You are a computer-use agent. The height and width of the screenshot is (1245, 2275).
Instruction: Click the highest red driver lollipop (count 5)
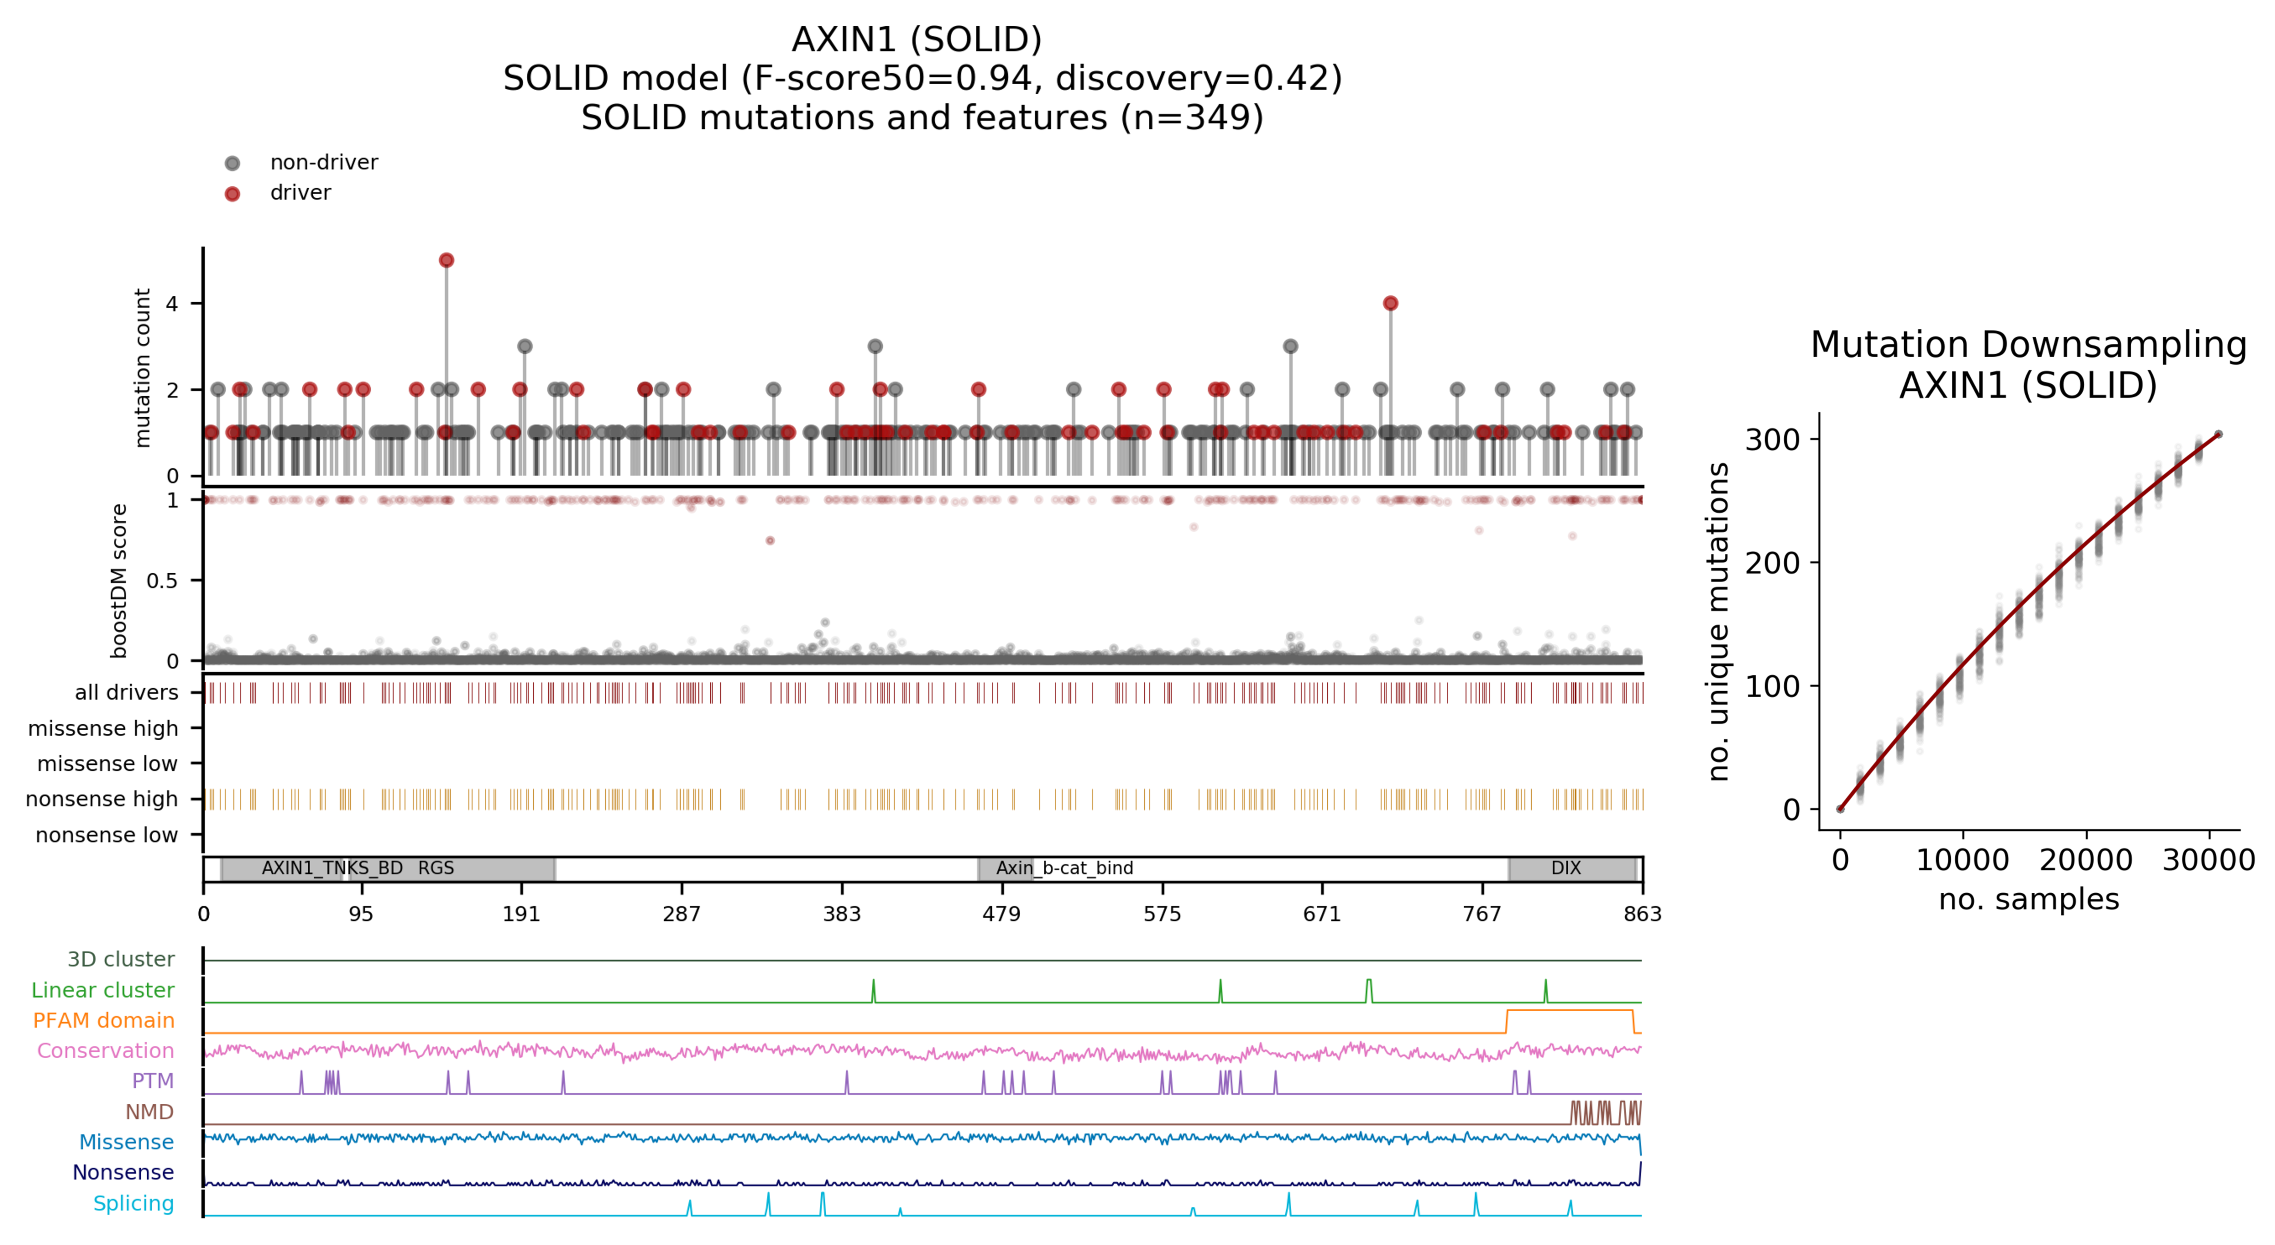(446, 261)
